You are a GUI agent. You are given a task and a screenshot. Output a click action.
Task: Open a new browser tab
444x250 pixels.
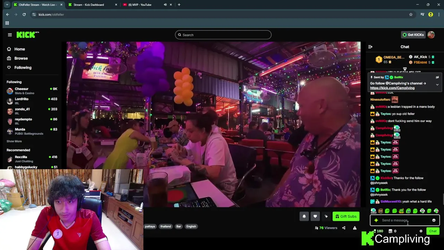(x=179, y=5)
